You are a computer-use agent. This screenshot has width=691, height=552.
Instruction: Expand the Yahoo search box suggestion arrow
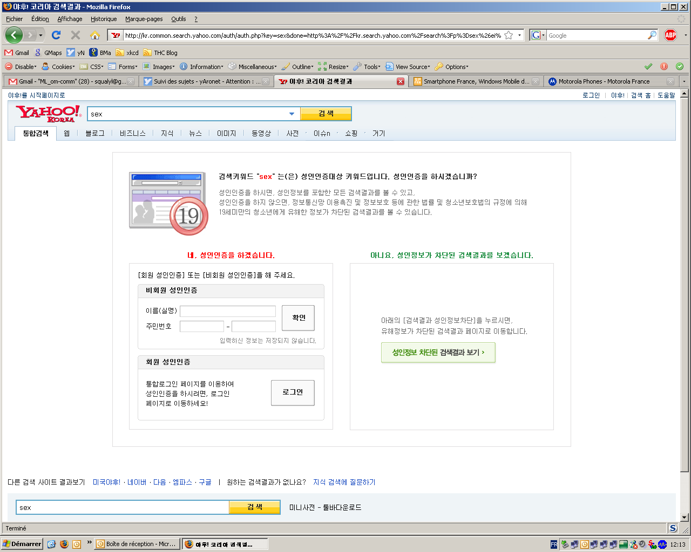click(x=292, y=114)
